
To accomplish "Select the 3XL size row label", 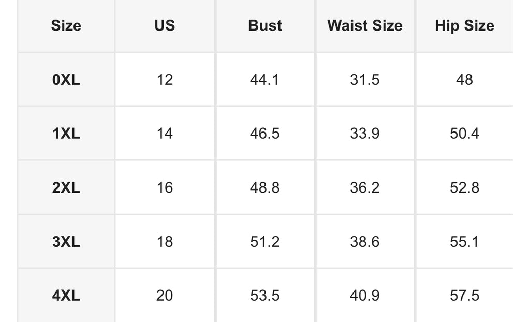I will pyautogui.click(x=66, y=241).
